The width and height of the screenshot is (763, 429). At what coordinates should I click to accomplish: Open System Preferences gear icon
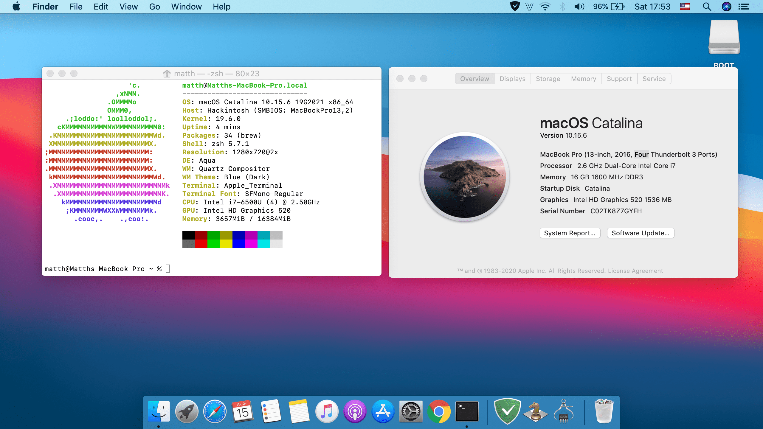point(411,412)
